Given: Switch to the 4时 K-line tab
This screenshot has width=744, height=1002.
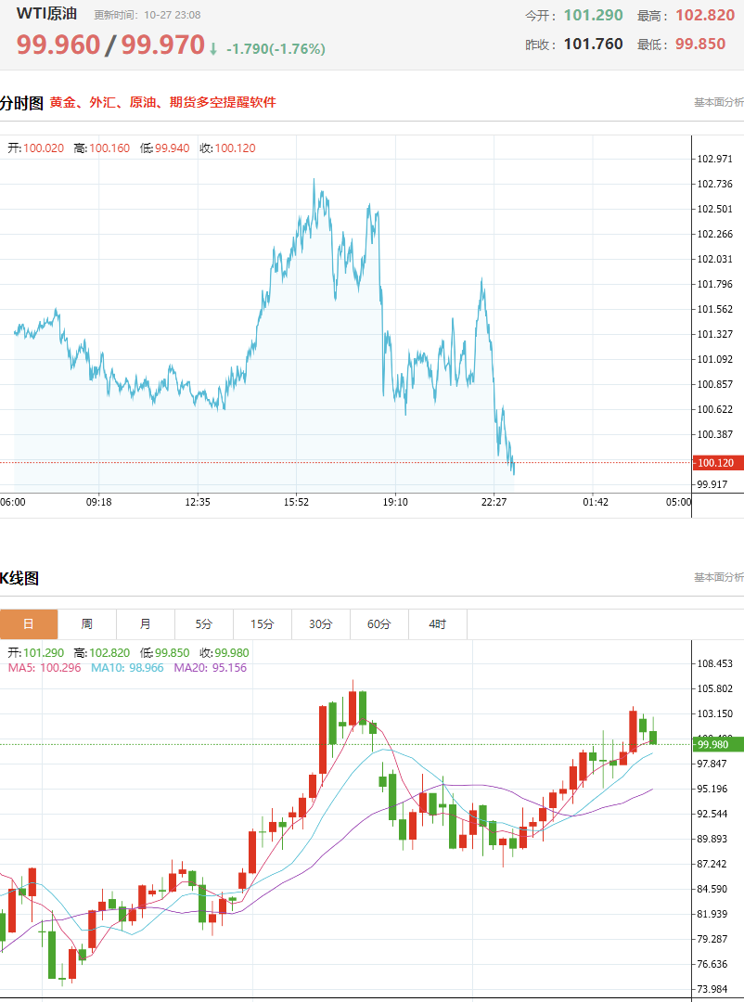Looking at the screenshot, I should point(438,623).
